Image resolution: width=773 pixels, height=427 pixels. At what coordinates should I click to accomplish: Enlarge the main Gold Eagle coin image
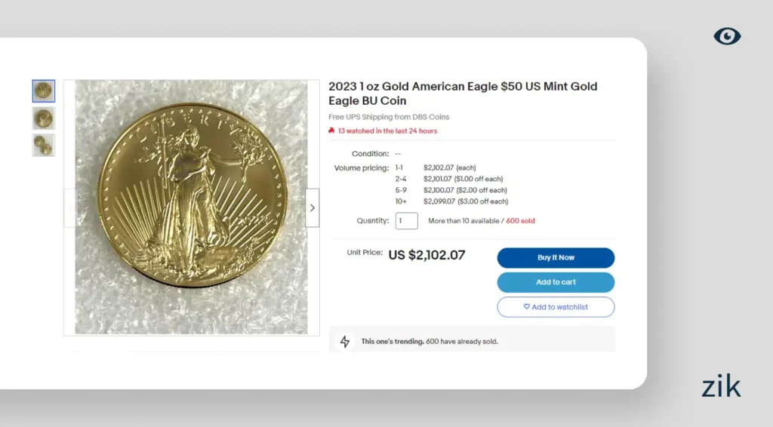(x=191, y=207)
